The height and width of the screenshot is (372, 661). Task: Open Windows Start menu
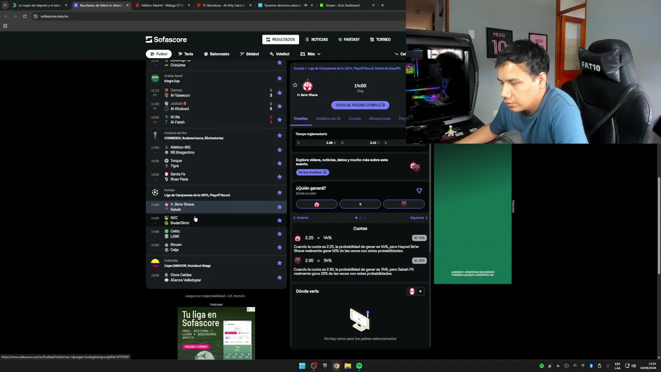click(302, 366)
